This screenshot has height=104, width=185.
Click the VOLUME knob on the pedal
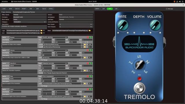pyautogui.click(x=155, y=25)
